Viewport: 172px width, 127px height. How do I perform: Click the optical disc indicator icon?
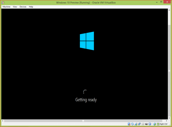click(x=132, y=124)
